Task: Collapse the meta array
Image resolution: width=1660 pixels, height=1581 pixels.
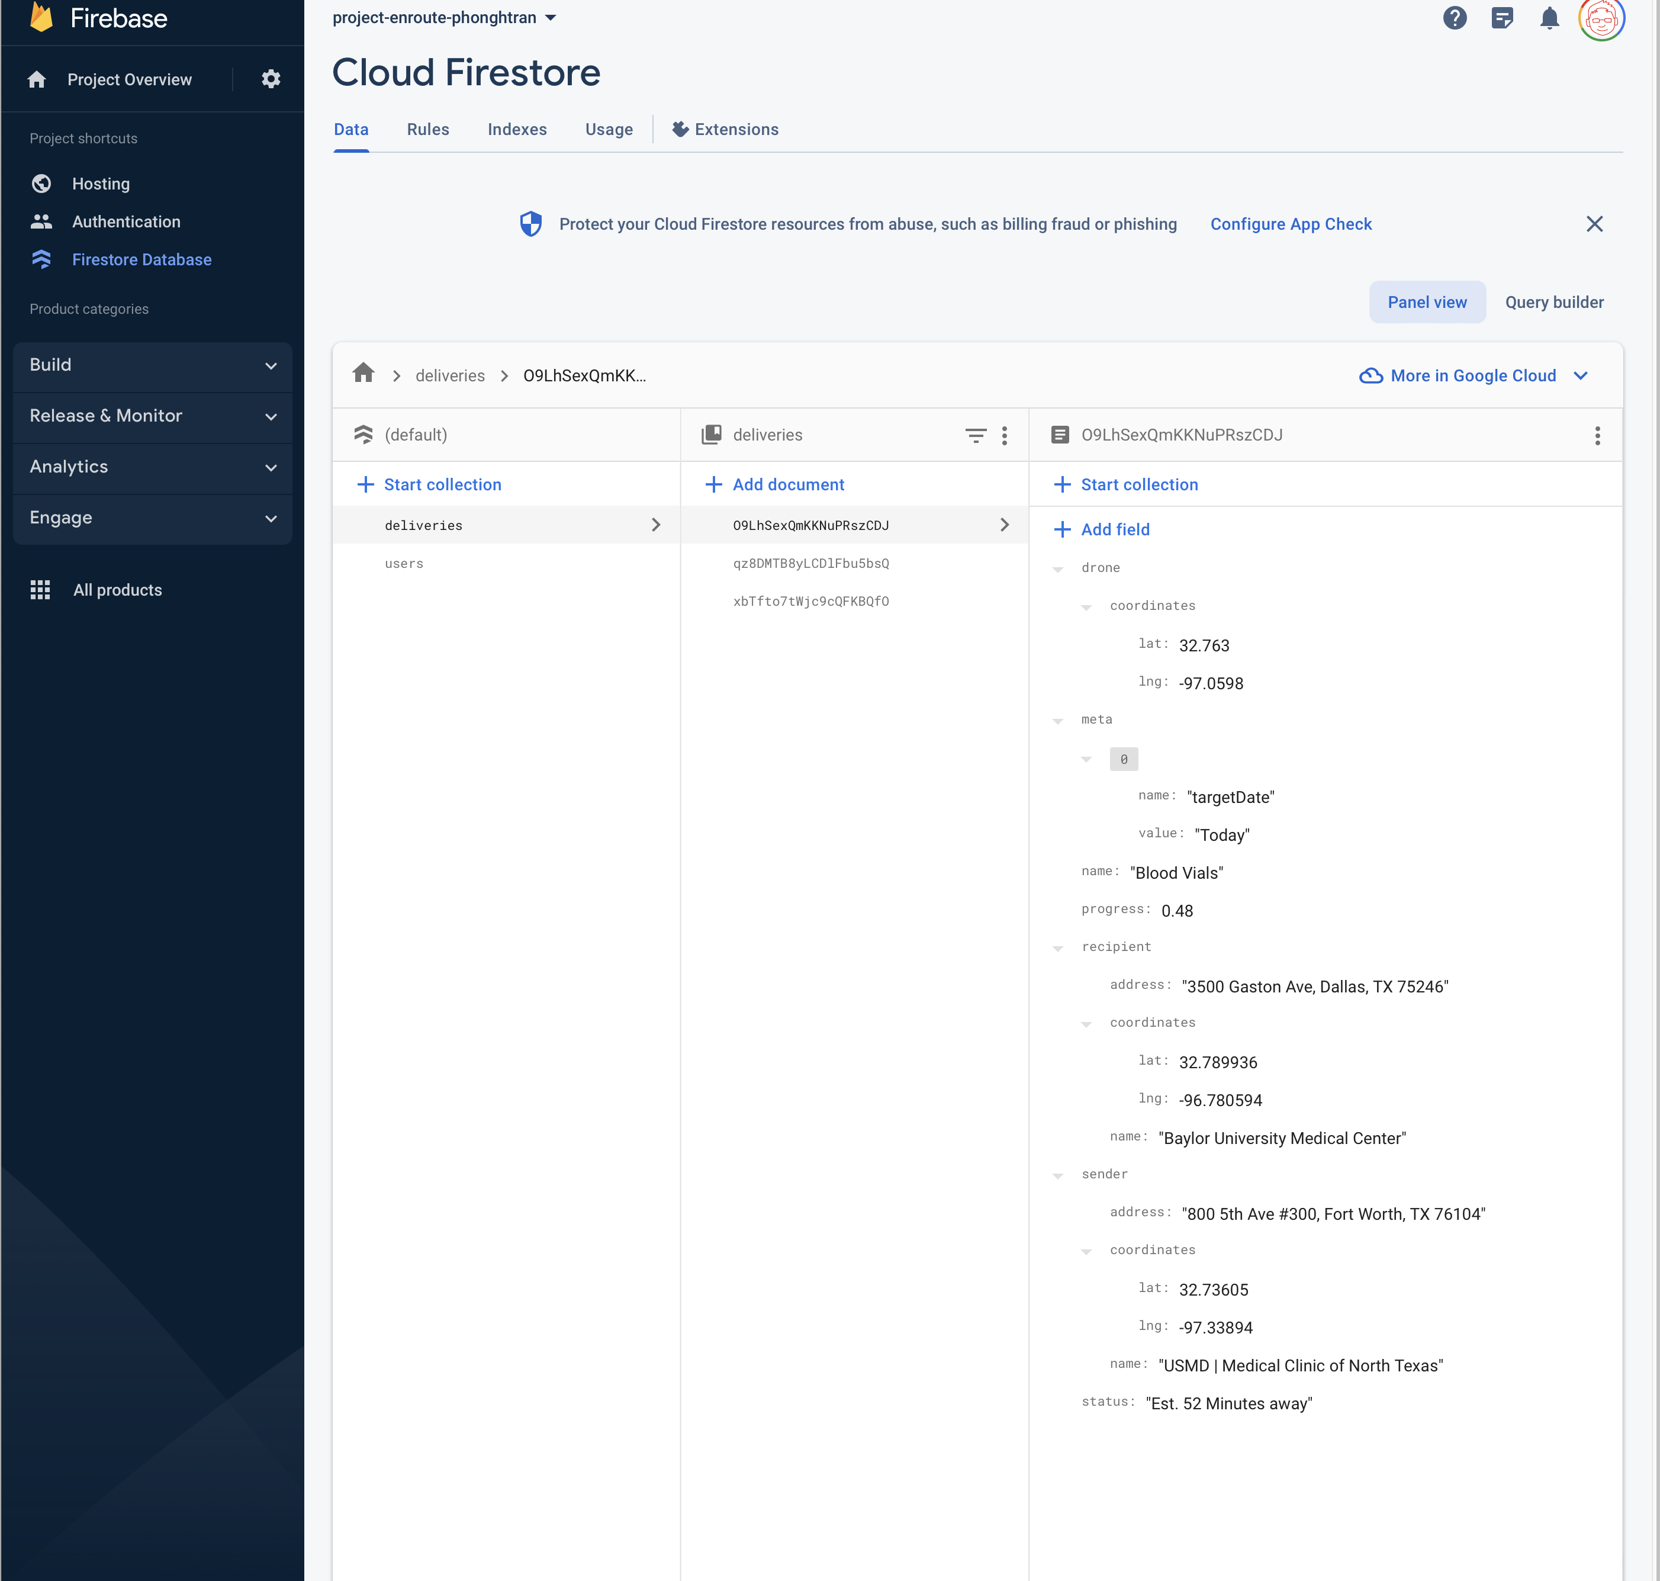Action: [x=1059, y=721]
